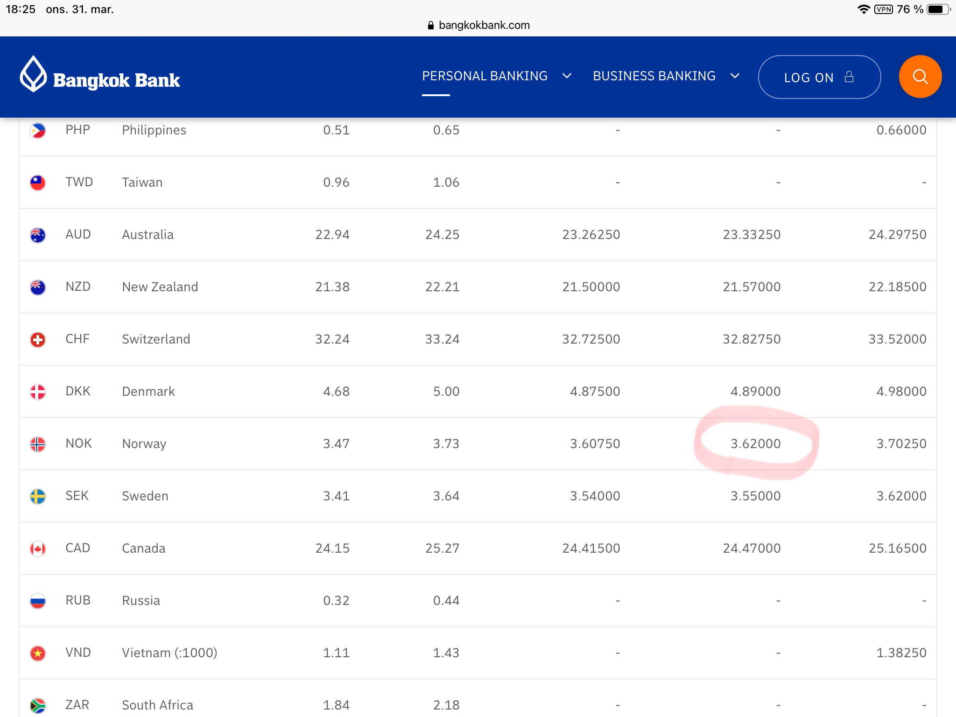Click the Switzerland flag icon
The height and width of the screenshot is (717, 956).
click(x=38, y=339)
